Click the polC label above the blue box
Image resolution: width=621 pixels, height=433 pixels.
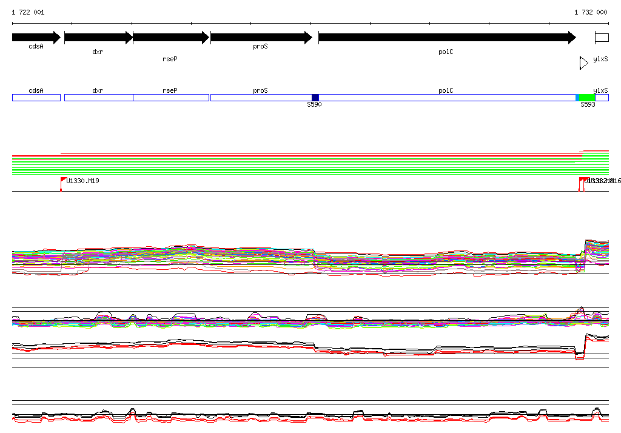446,91
